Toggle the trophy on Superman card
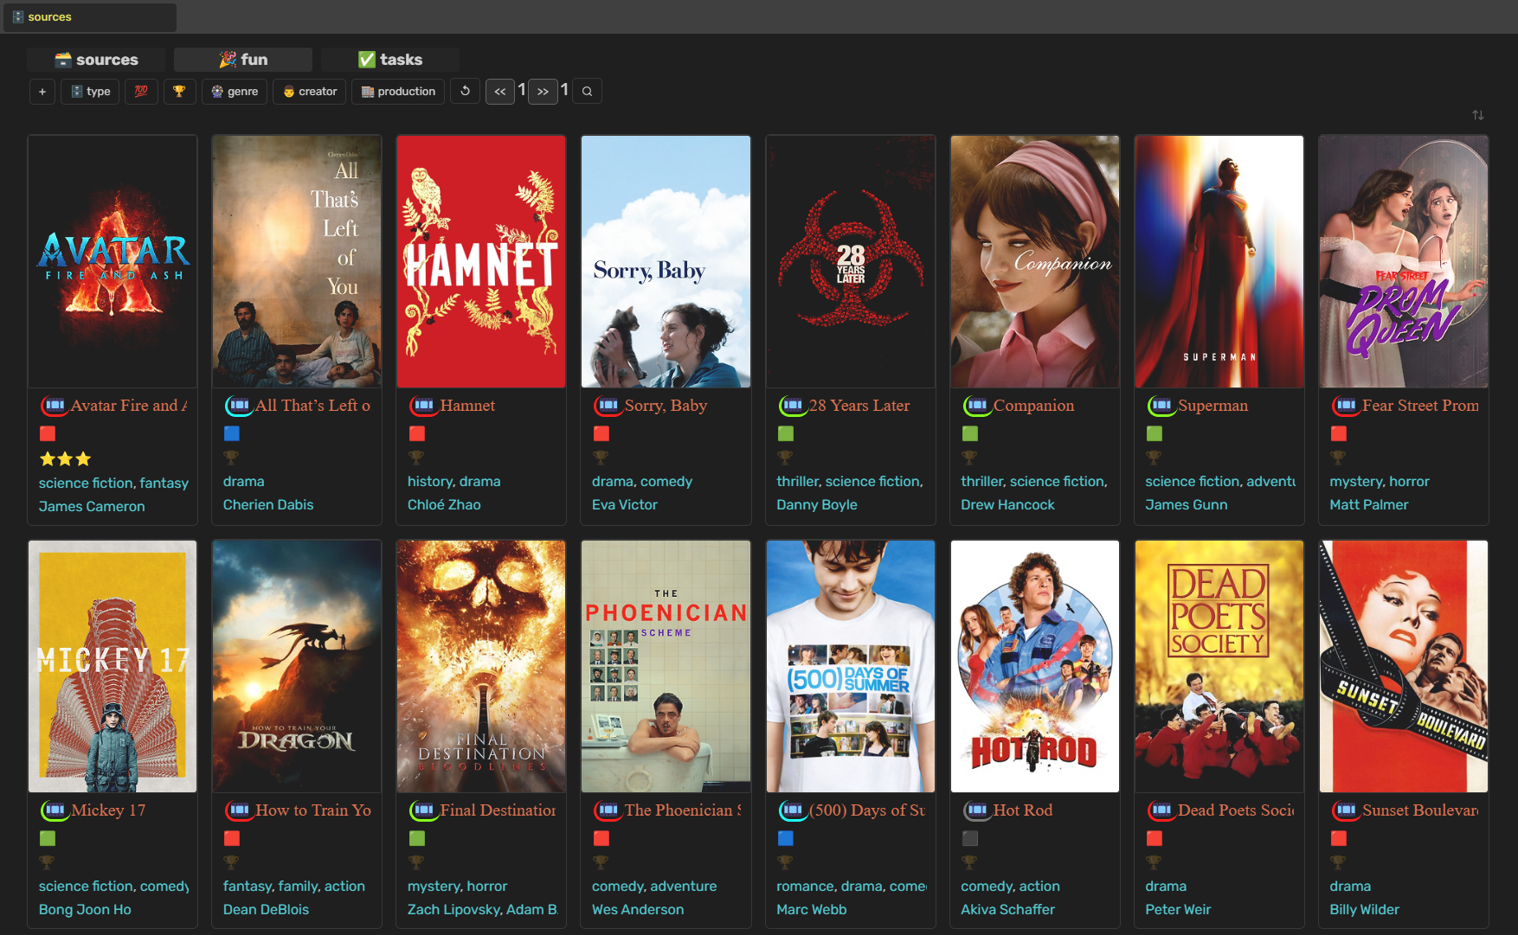 pyautogui.click(x=1154, y=458)
